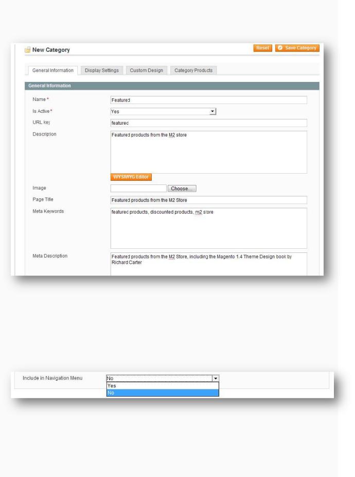355x477 pixels.
Task: Save the category with Save Category button
Action: [x=297, y=48]
